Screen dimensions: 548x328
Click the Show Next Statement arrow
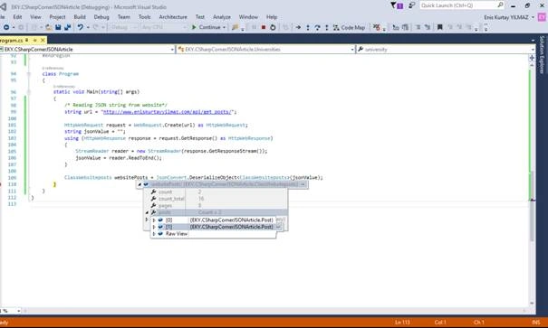[298, 27]
